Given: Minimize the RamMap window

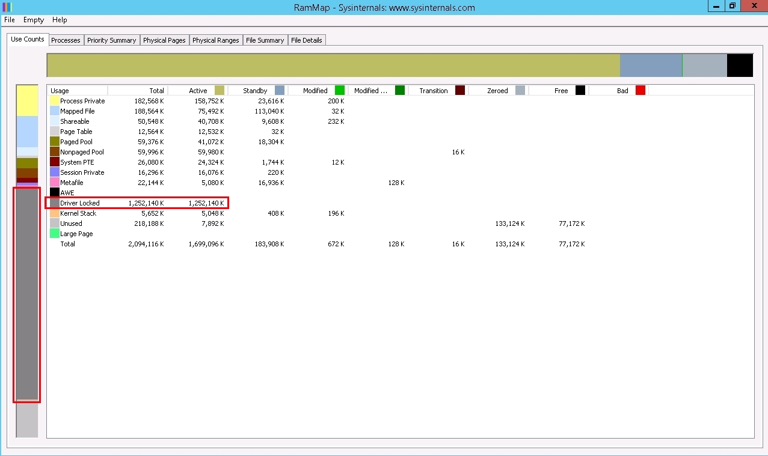Looking at the screenshot, I should (x=716, y=5).
